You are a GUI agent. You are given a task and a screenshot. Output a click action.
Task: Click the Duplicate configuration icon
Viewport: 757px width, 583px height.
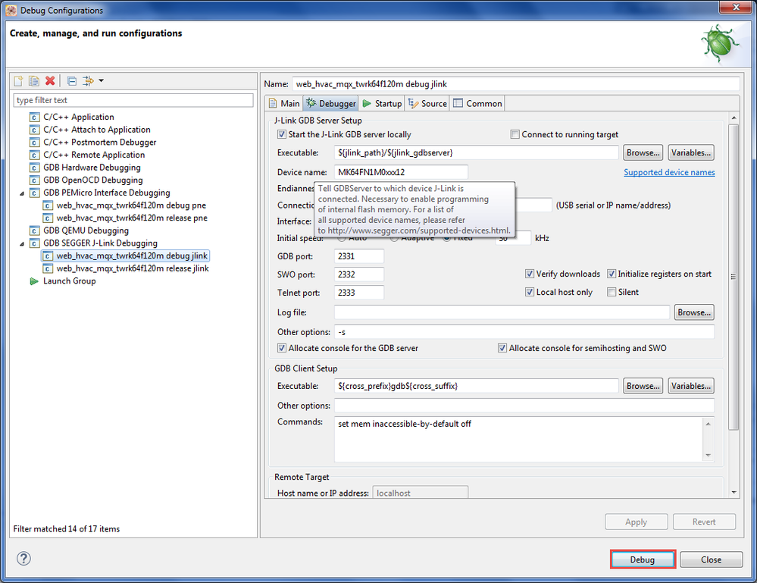(x=34, y=80)
